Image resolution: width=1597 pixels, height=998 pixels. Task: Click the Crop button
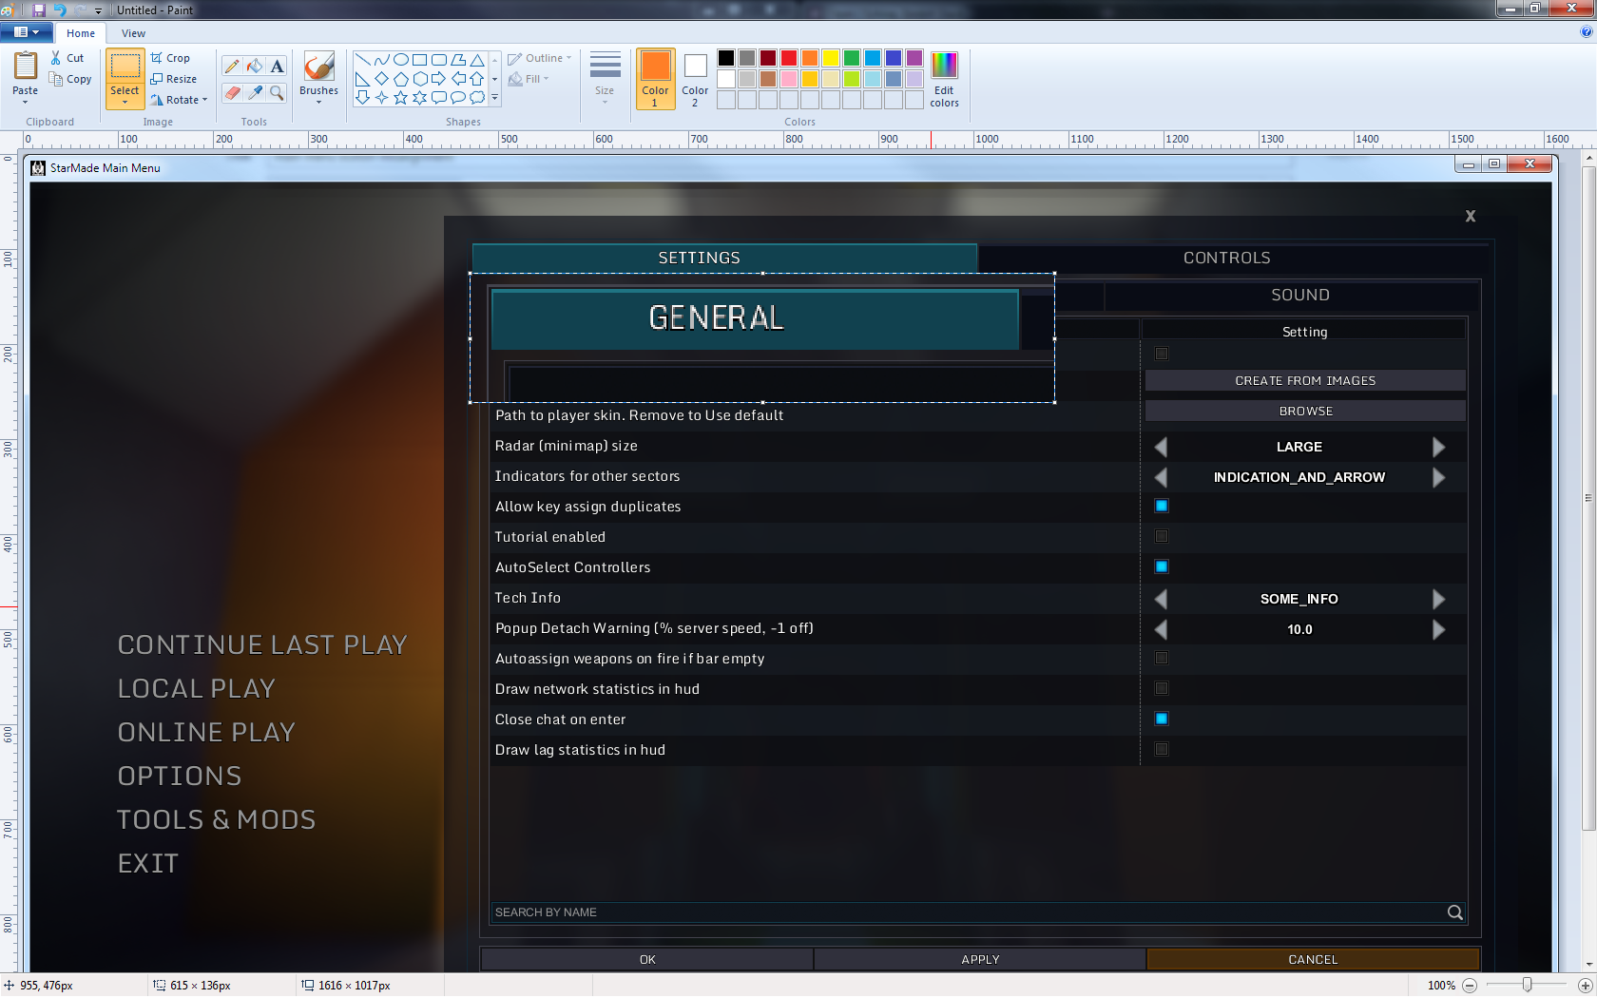click(171, 58)
